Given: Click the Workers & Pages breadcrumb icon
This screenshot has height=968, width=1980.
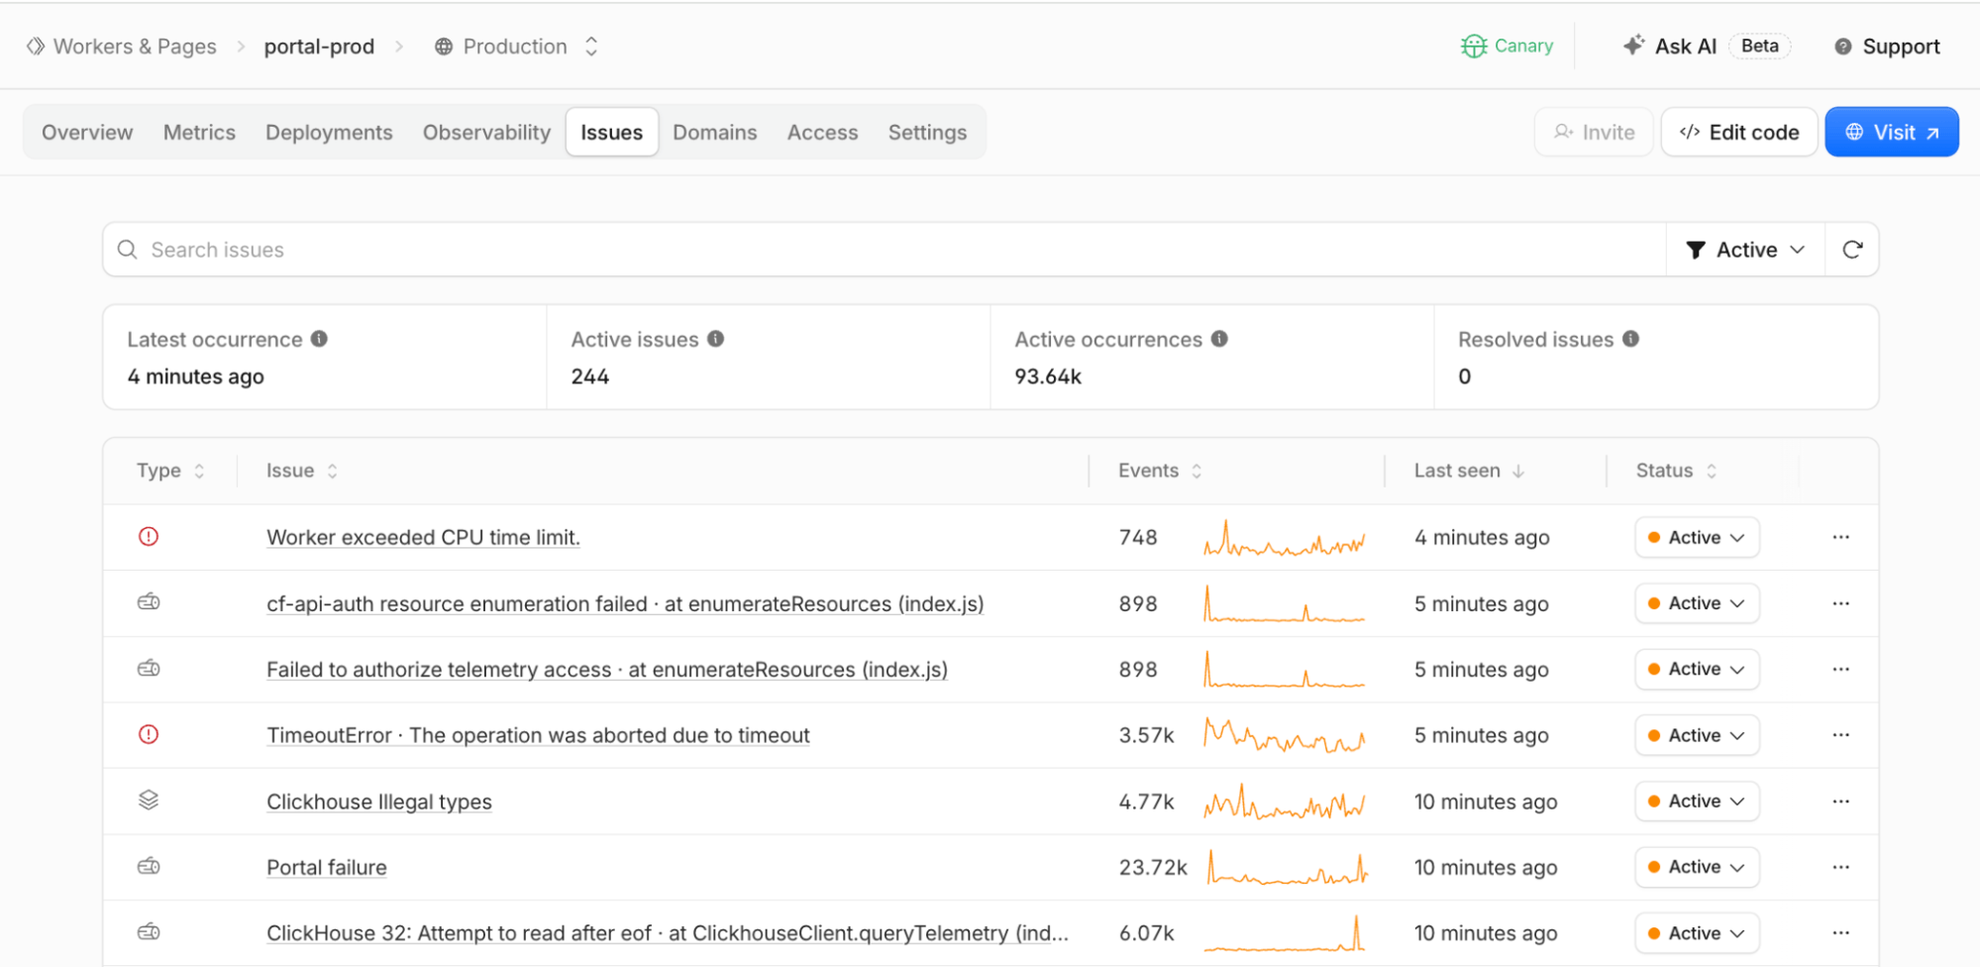Looking at the screenshot, I should coord(36,47).
